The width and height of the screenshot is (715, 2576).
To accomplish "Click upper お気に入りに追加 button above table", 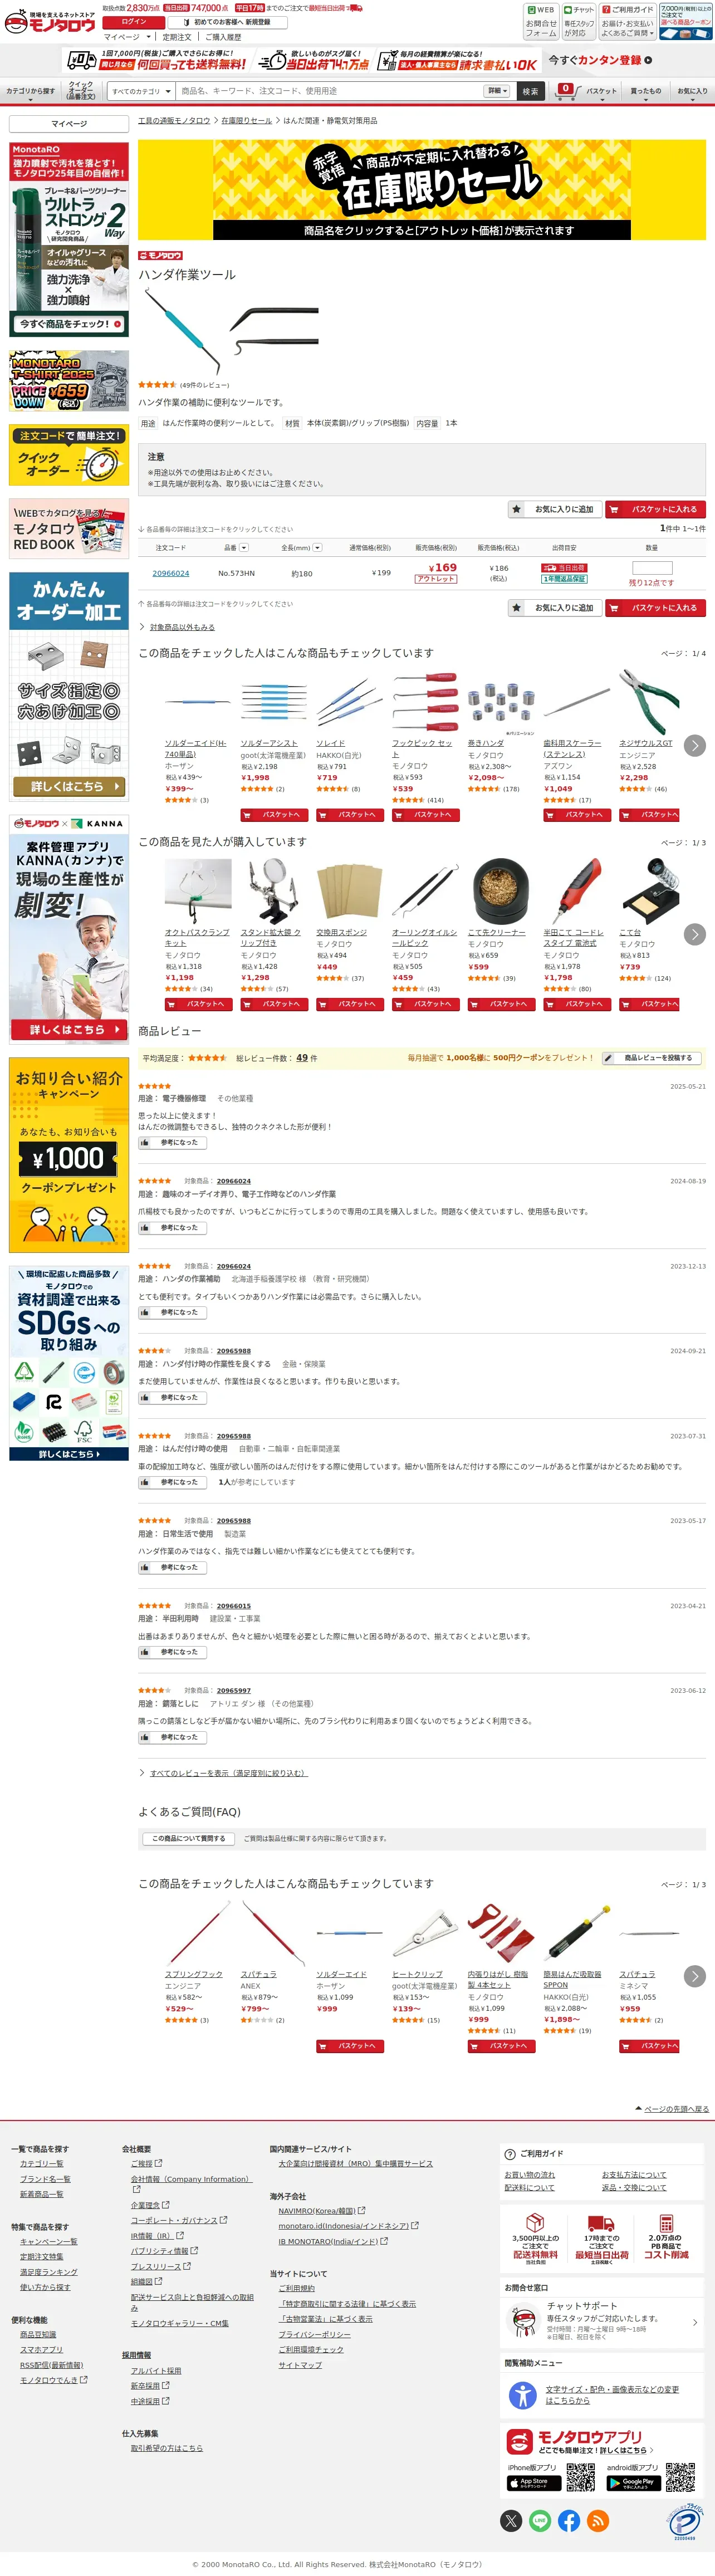I will point(555,509).
